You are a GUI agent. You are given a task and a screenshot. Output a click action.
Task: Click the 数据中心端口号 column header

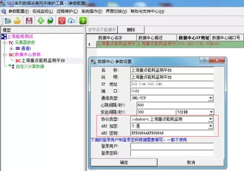(227, 38)
